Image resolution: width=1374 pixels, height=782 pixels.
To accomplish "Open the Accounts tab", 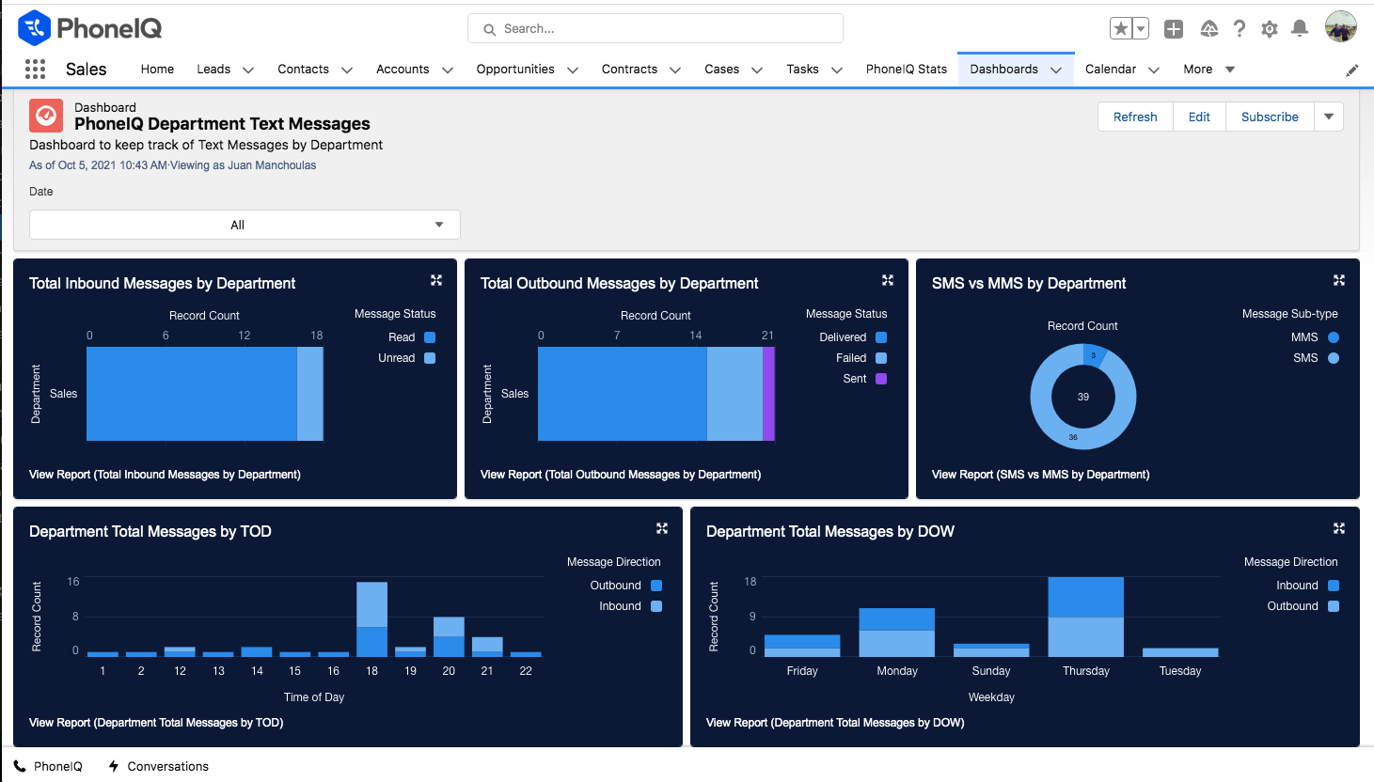I will point(403,70).
